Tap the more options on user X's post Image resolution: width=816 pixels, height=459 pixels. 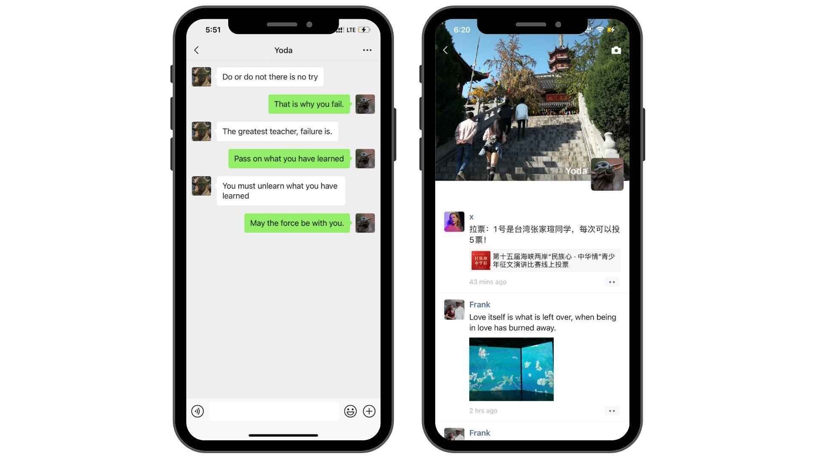tap(612, 282)
